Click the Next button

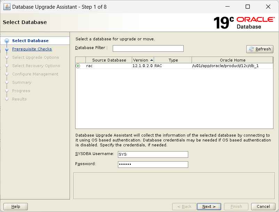[x=209, y=206]
